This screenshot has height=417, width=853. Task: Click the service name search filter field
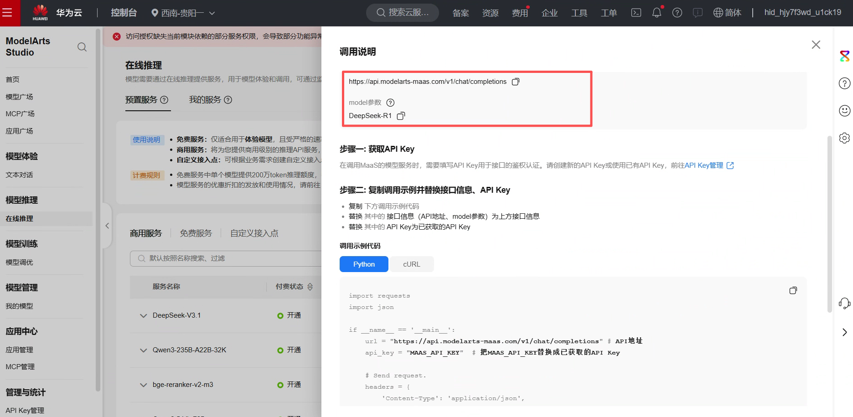[x=226, y=258]
